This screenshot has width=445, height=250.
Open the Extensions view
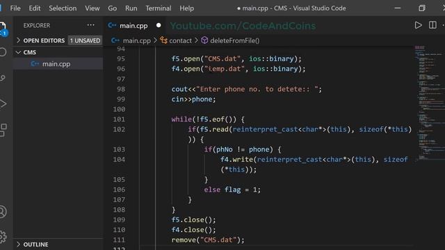click(3, 130)
